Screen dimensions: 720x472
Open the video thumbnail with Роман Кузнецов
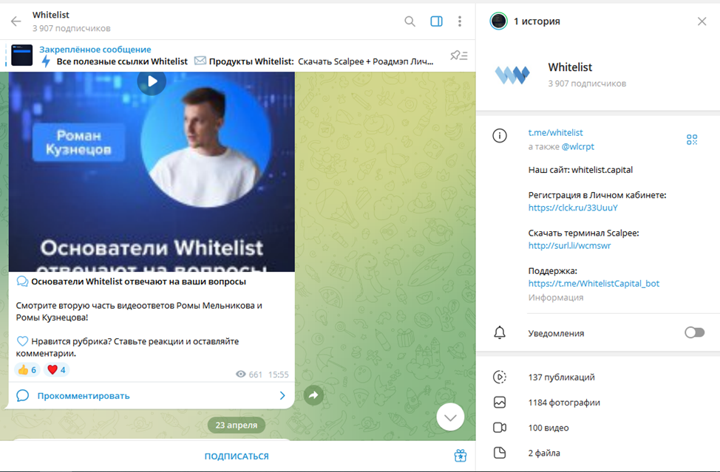coord(152,171)
